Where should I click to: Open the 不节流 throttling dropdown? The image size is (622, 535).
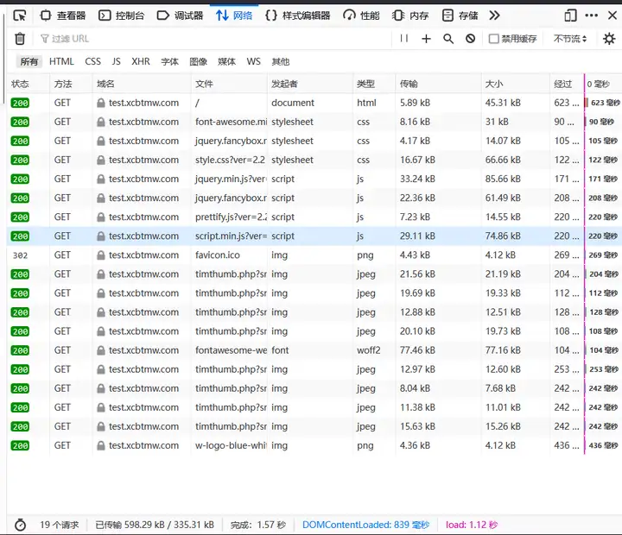tap(570, 39)
